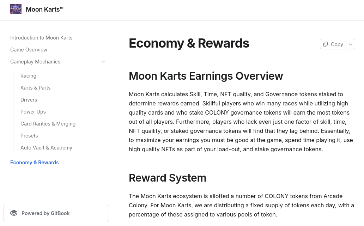The height and width of the screenshot is (226, 364).
Task: Click the Moon Karts site title
Action: click(x=44, y=9)
